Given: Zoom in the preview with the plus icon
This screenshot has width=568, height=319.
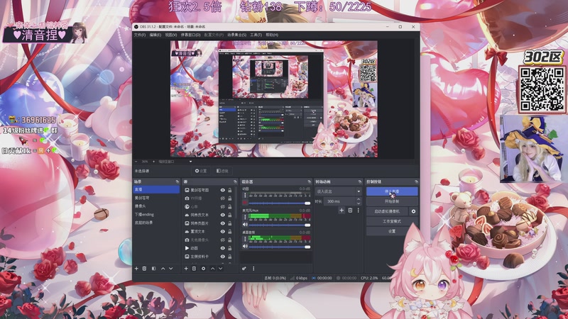Looking at the screenshot, I should pyautogui.click(x=153, y=162).
